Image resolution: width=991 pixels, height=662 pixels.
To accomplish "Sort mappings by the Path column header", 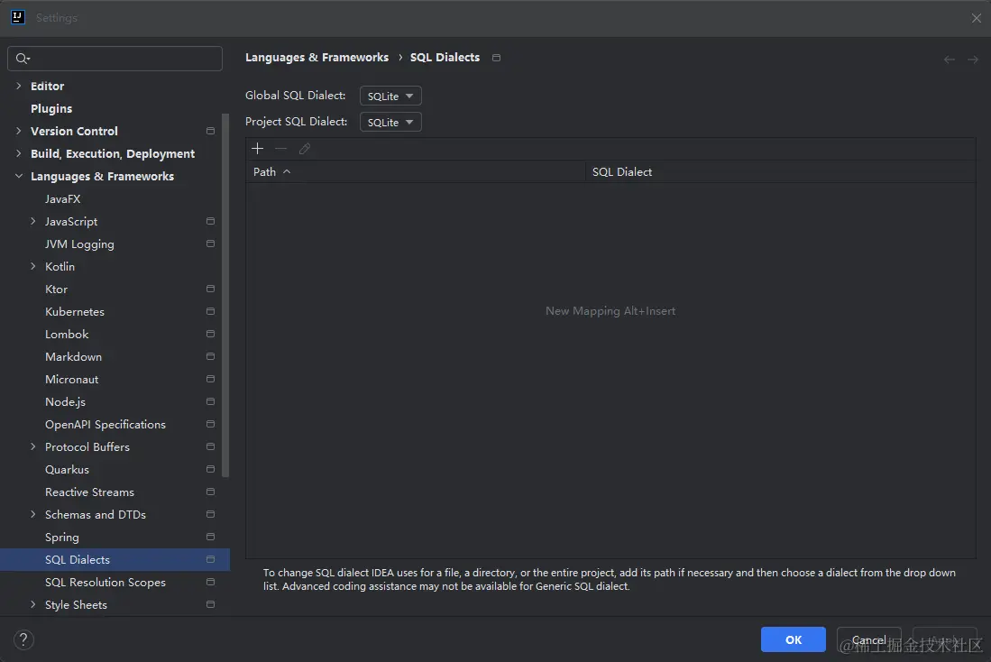I will (x=265, y=171).
